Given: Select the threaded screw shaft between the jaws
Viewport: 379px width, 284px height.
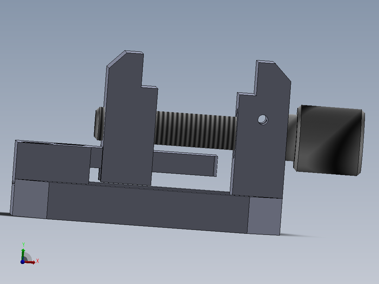Looking at the screenshot, I should pyautogui.click(x=196, y=130).
